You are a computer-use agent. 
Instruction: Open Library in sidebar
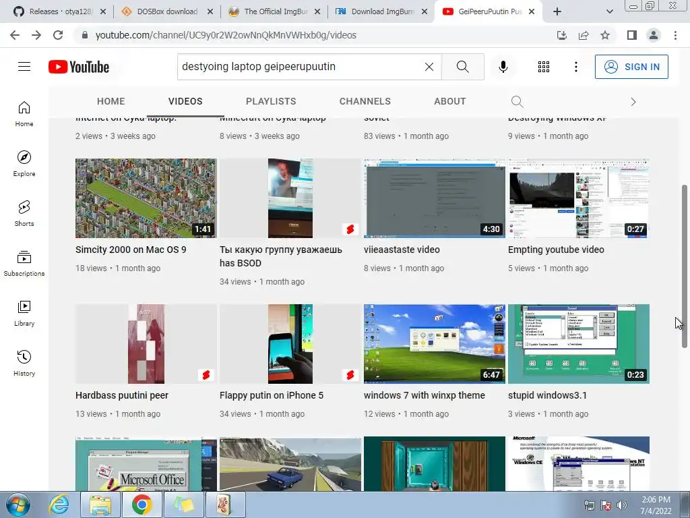point(24,313)
